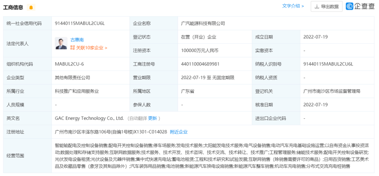Image resolution: width=379 pixels, height=176 pixels.
Task: Click the bell notification icon beside 工商信息
Action: [x=31, y=7]
